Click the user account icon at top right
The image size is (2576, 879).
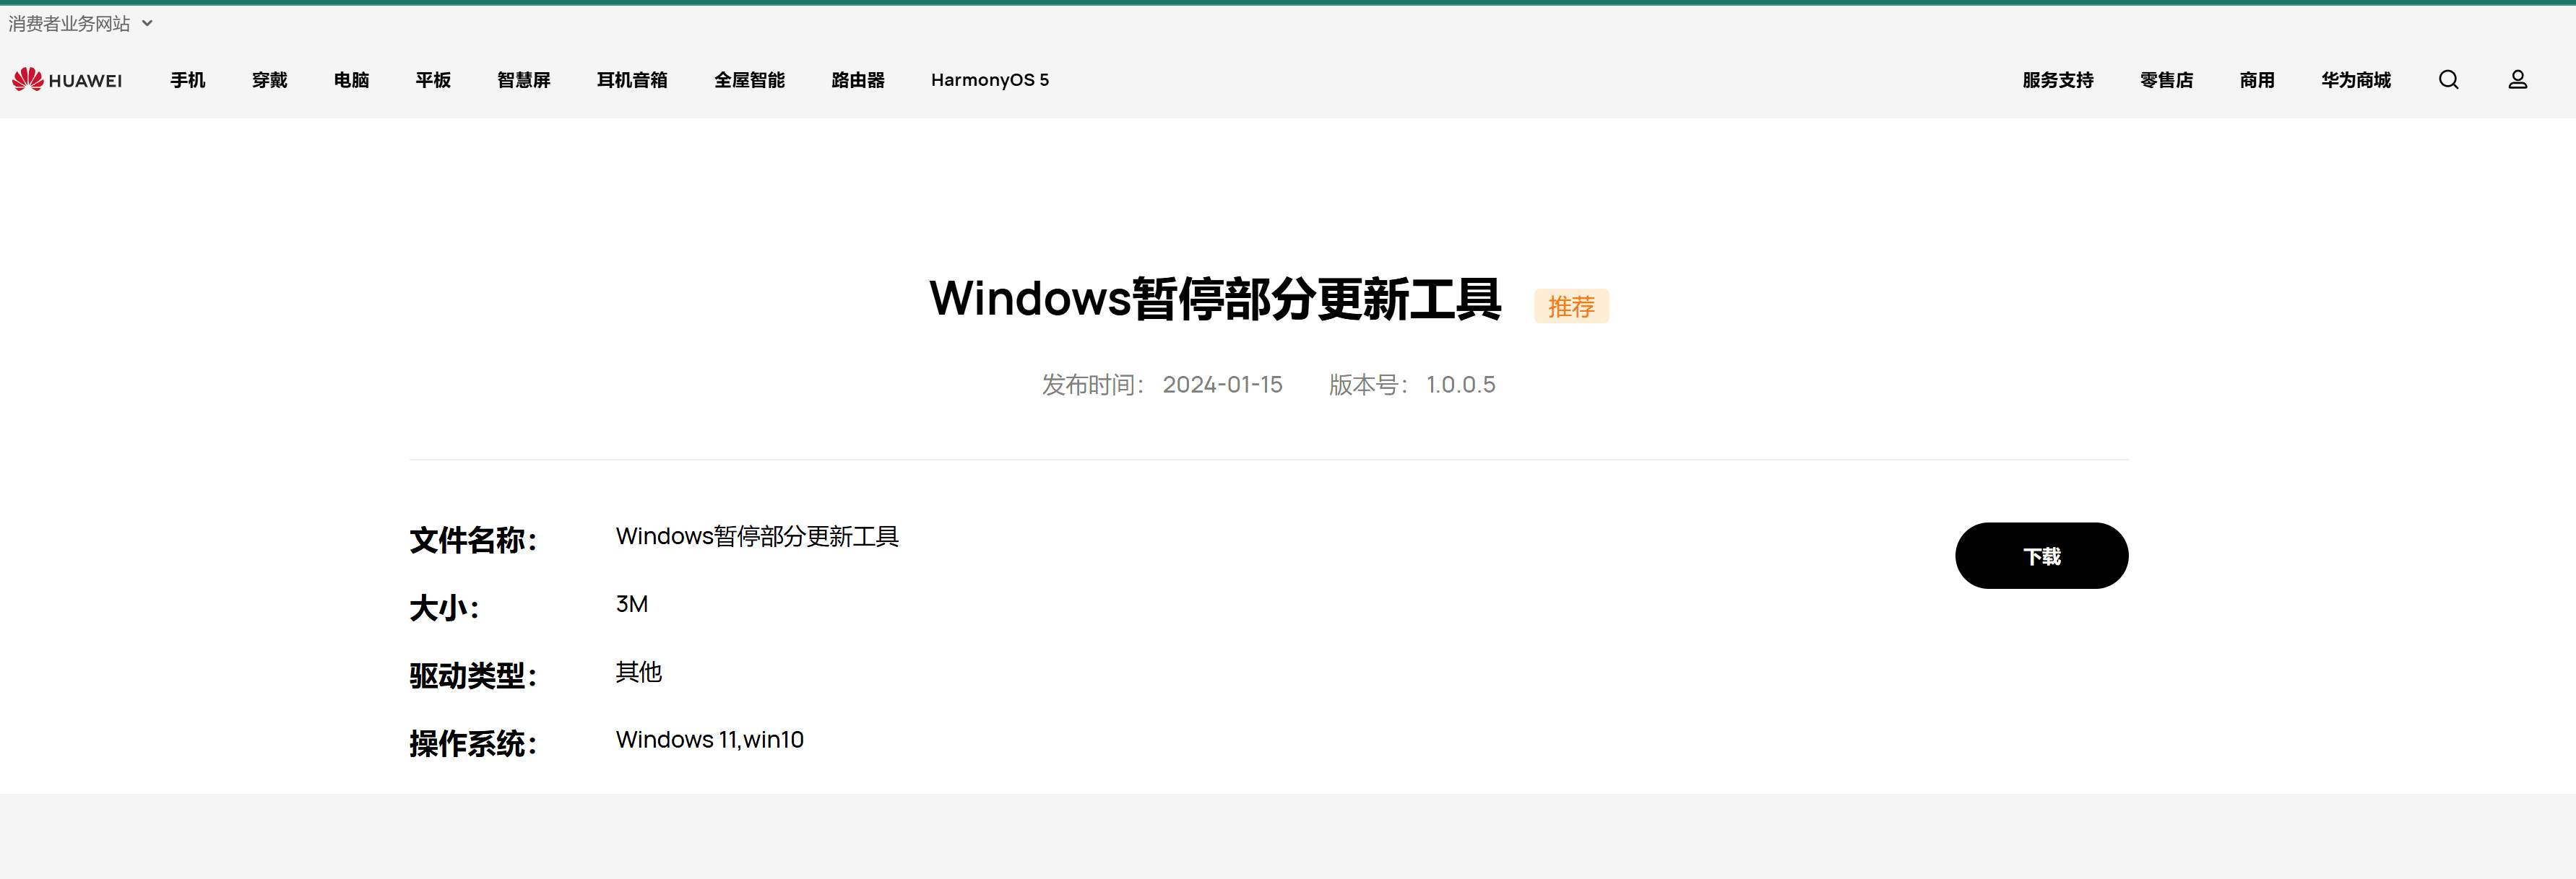(2518, 80)
